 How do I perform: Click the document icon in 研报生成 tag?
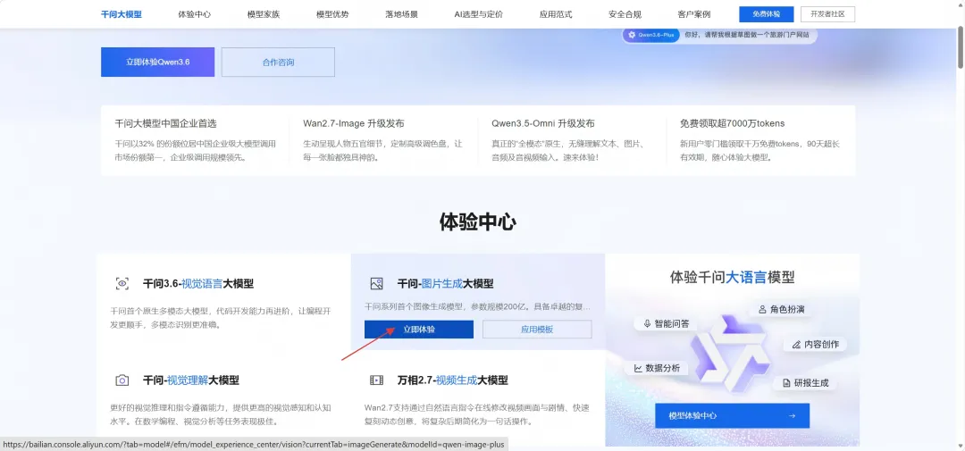coord(786,383)
